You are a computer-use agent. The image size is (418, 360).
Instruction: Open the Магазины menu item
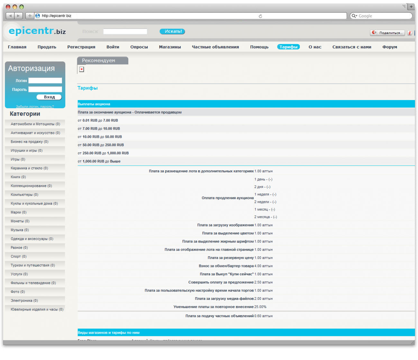click(x=170, y=47)
